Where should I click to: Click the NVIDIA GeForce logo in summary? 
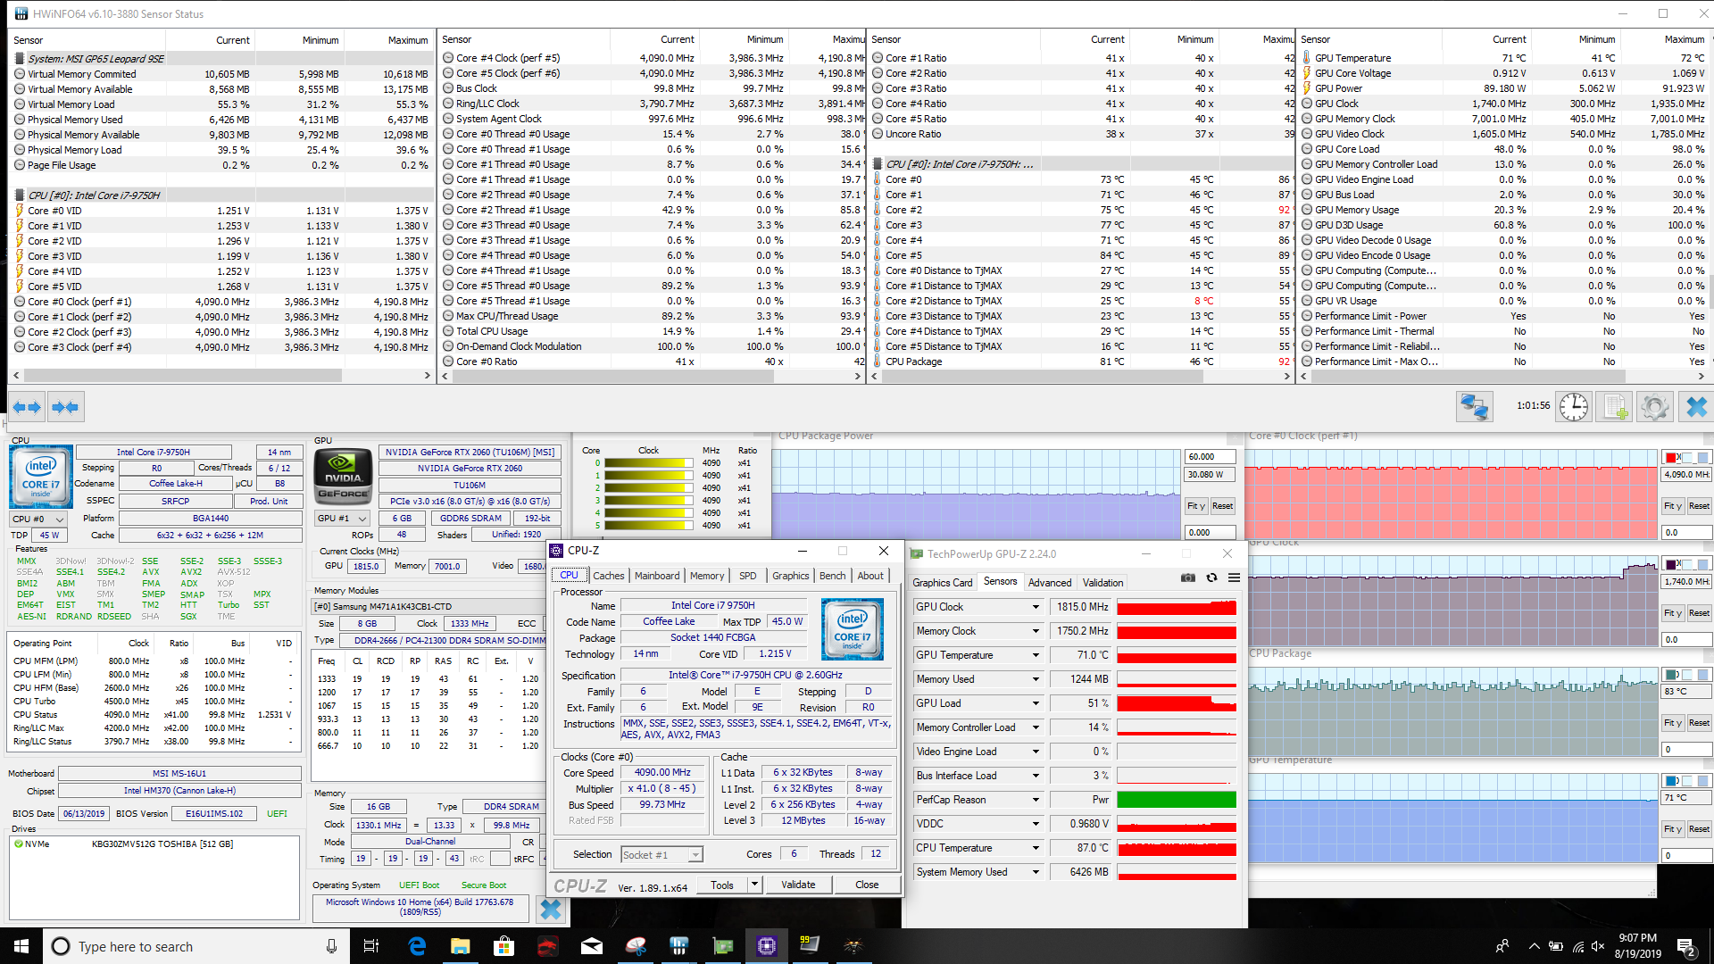pos(343,478)
